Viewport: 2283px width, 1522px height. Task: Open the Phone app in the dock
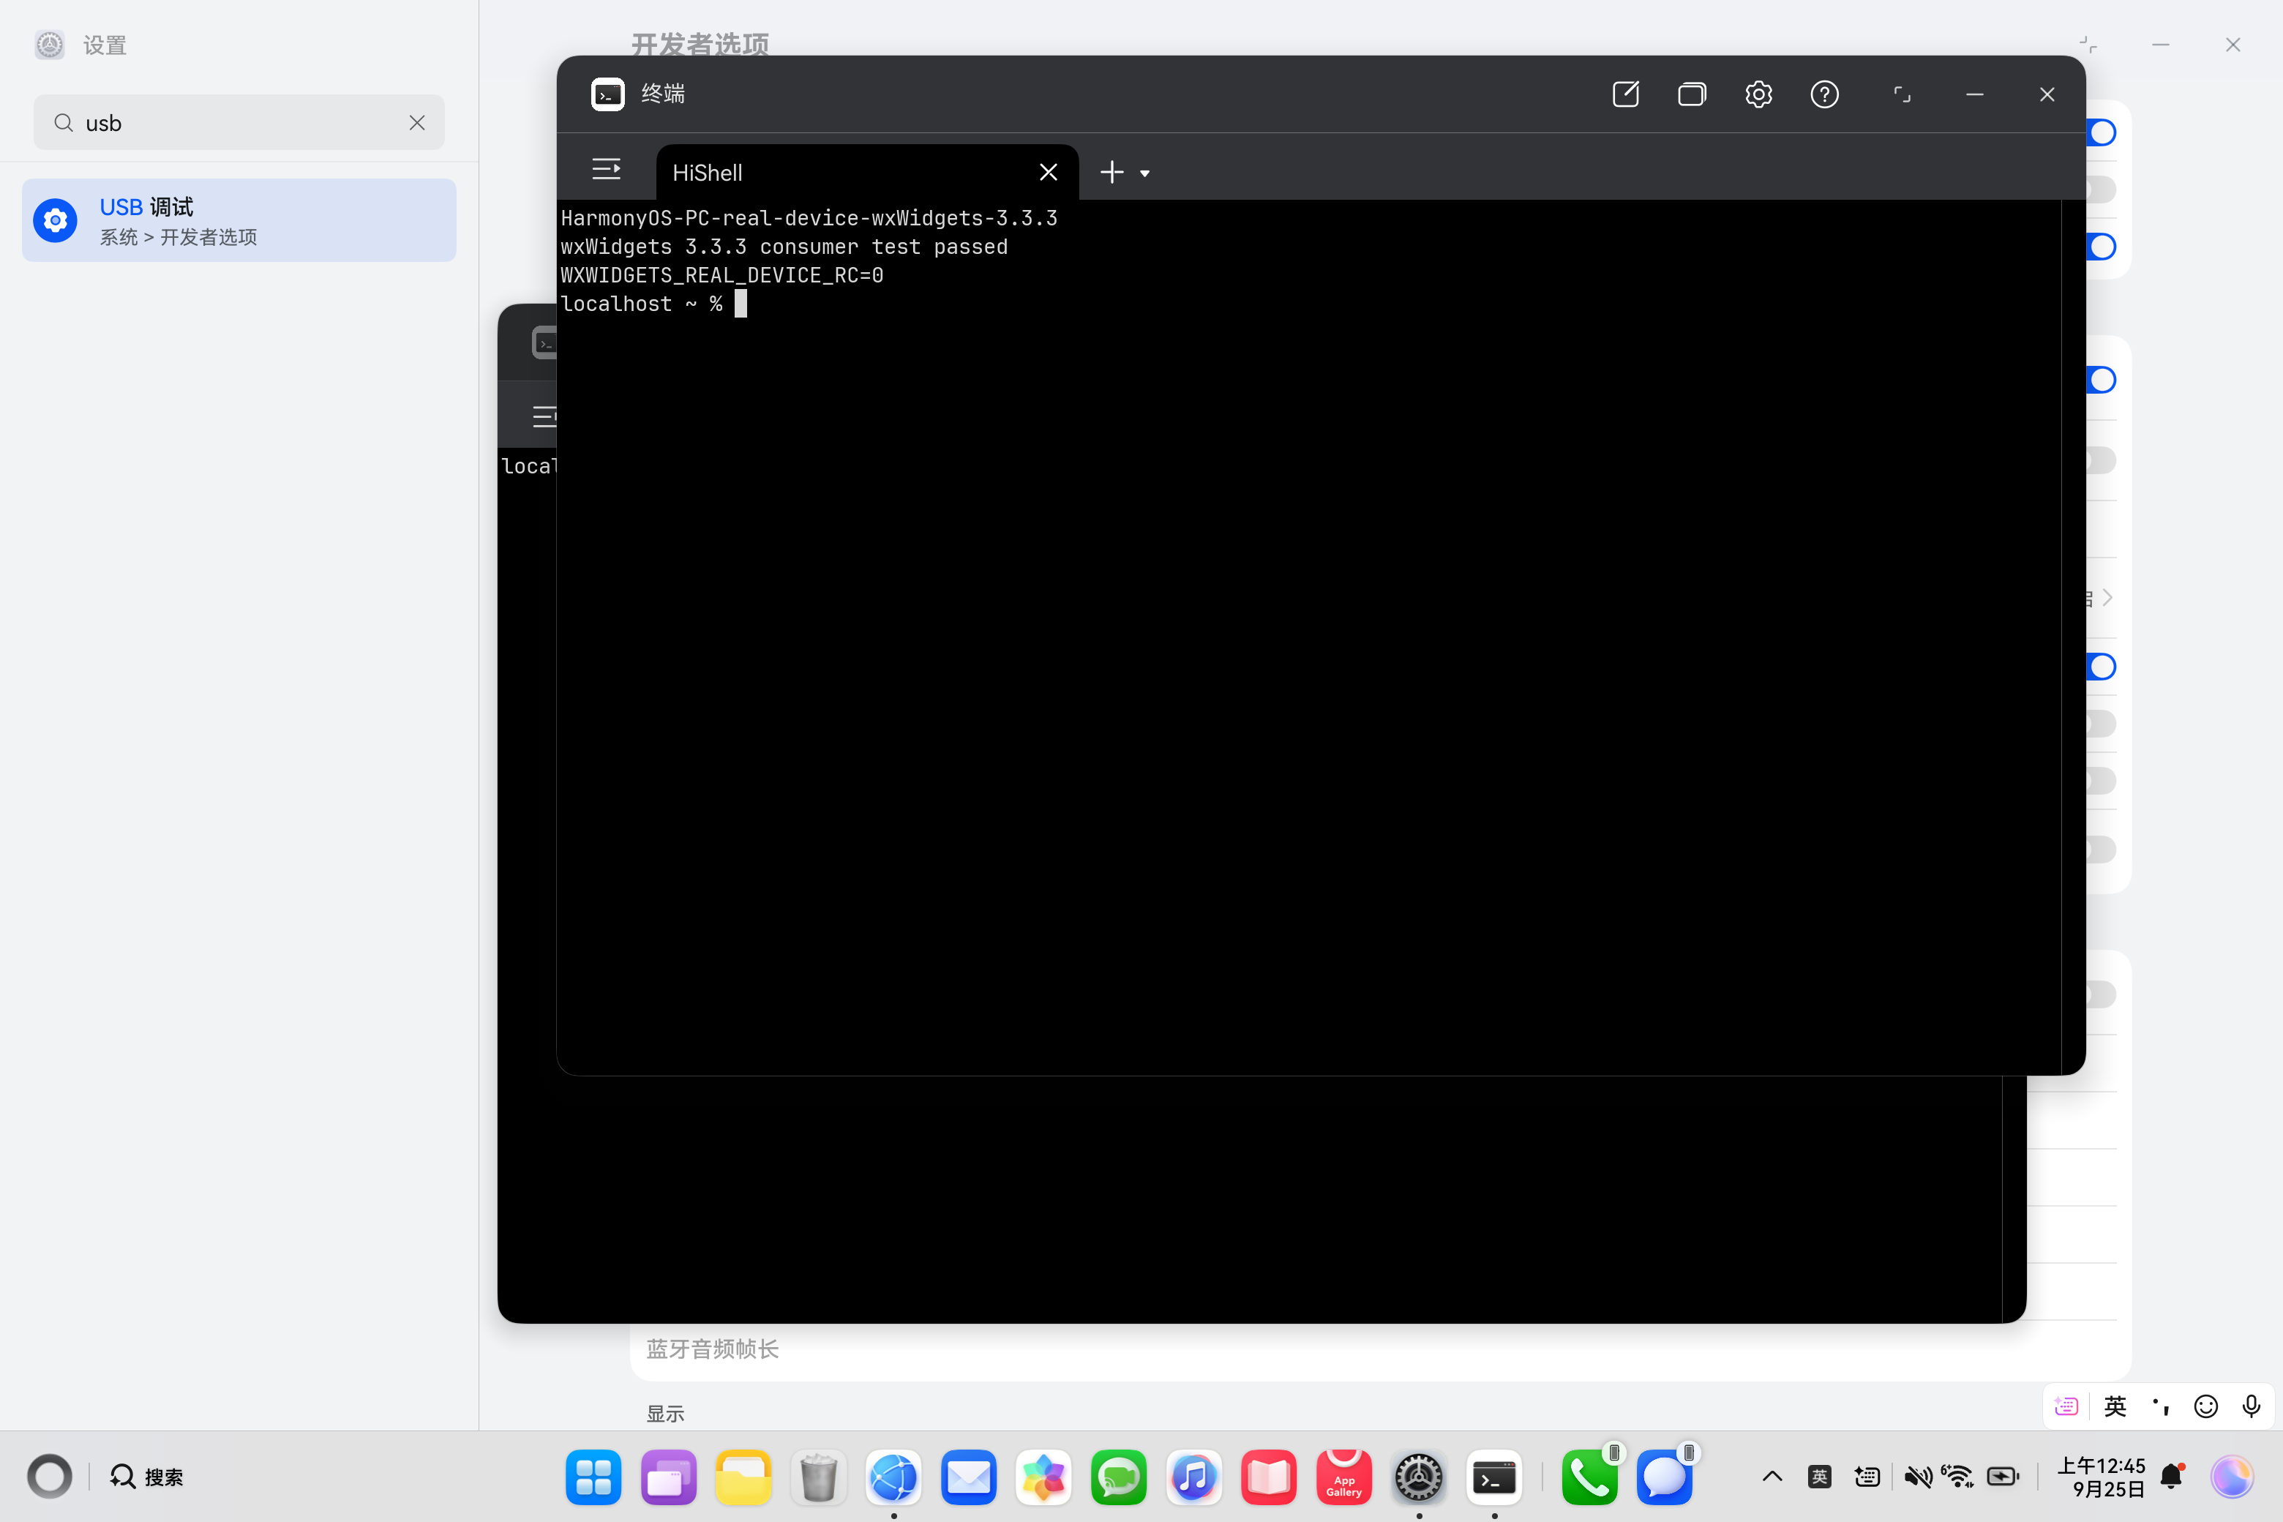(1590, 1477)
